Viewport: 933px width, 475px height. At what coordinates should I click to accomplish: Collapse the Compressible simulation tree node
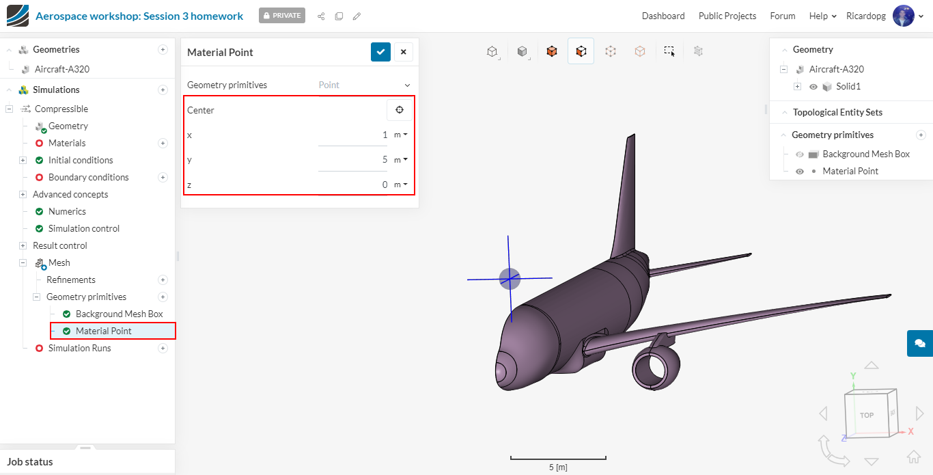click(x=10, y=109)
